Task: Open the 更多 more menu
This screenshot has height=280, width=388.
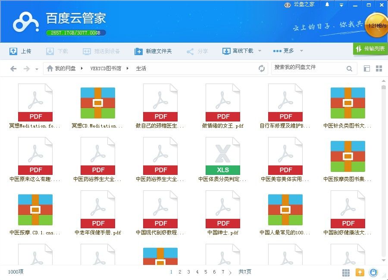Action: [284, 51]
